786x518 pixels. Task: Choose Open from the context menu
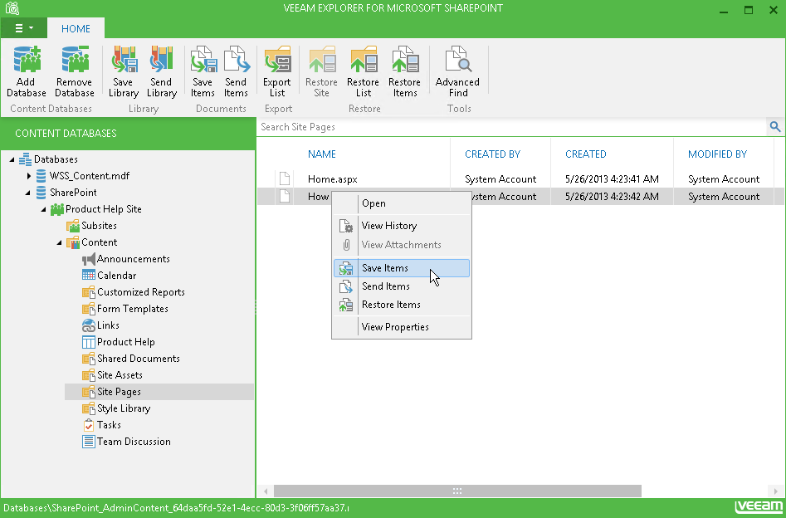click(402, 203)
